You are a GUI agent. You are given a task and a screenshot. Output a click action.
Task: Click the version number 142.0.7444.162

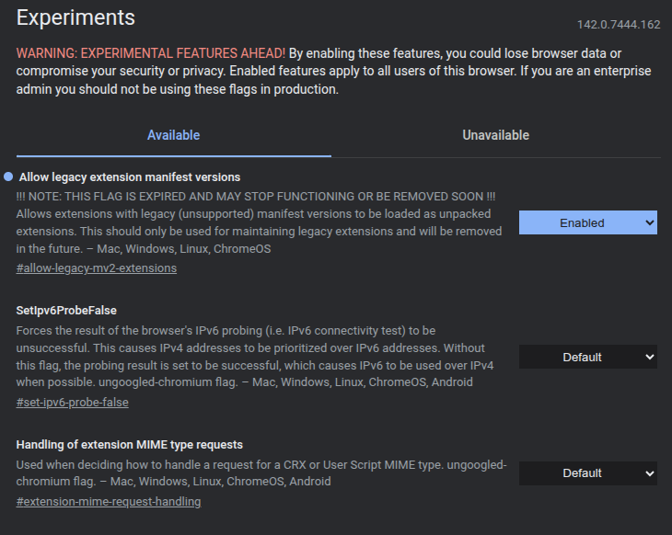[619, 25]
